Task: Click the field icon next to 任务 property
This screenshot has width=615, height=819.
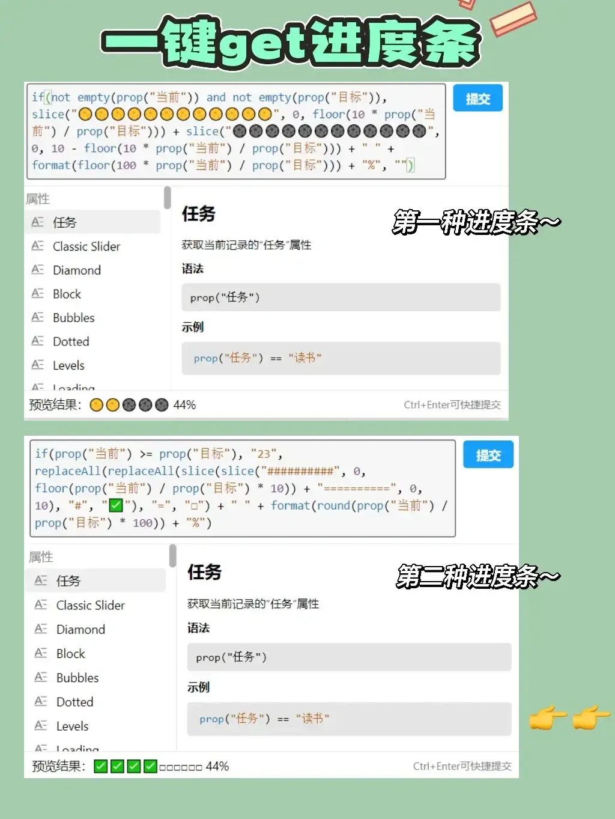Action: coord(38,222)
